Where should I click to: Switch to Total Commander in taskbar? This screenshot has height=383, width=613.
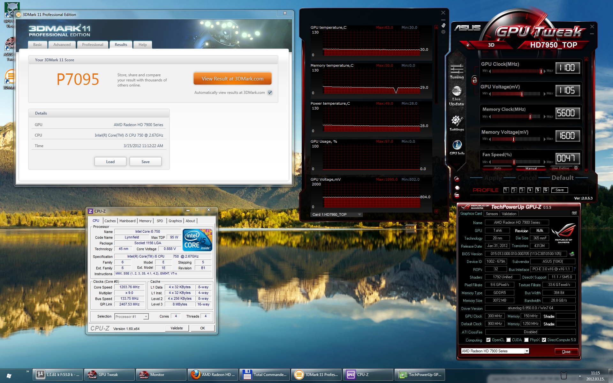pos(265,375)
